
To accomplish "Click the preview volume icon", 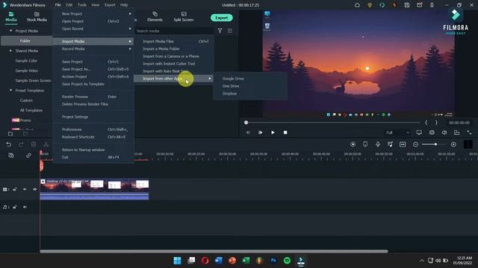I will click(444, 133).
